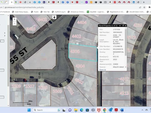Open Teams Chat from the taskbar
151x113 pixels.
(x=70, y=110)
